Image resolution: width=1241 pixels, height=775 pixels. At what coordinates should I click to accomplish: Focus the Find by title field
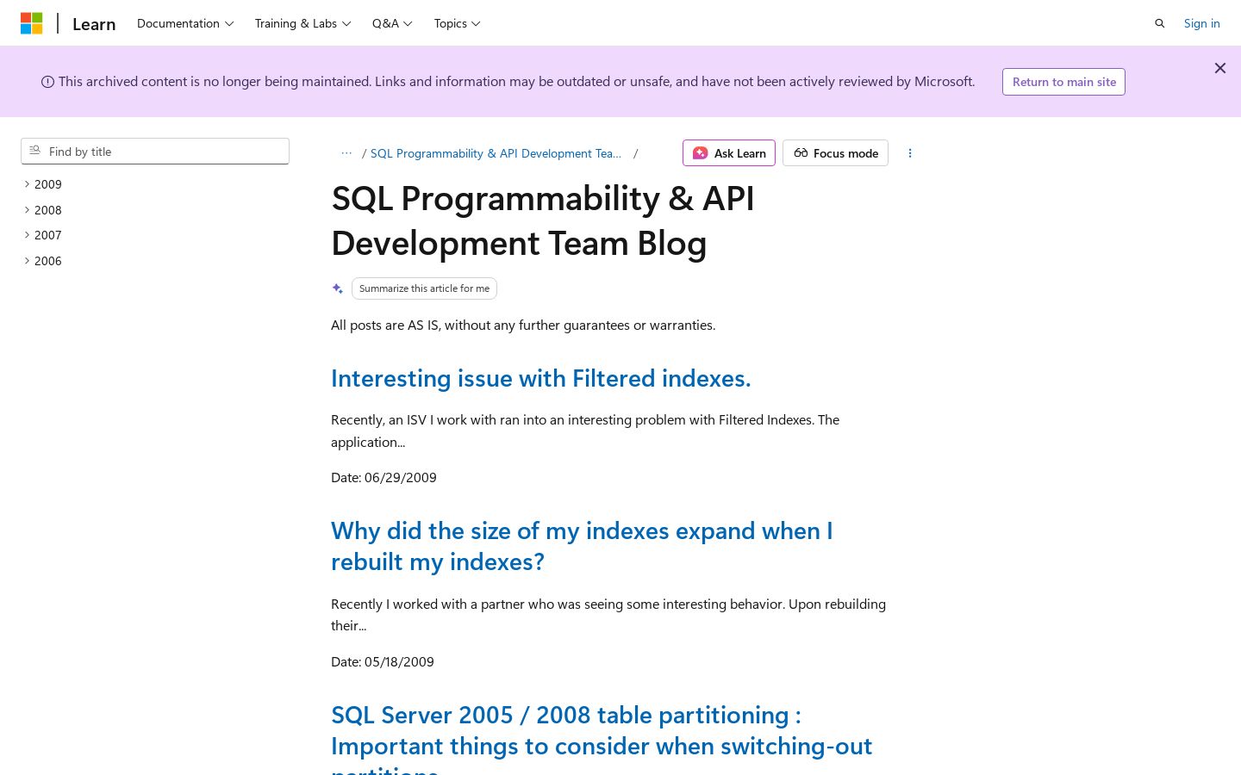click(x=155, y=152)
